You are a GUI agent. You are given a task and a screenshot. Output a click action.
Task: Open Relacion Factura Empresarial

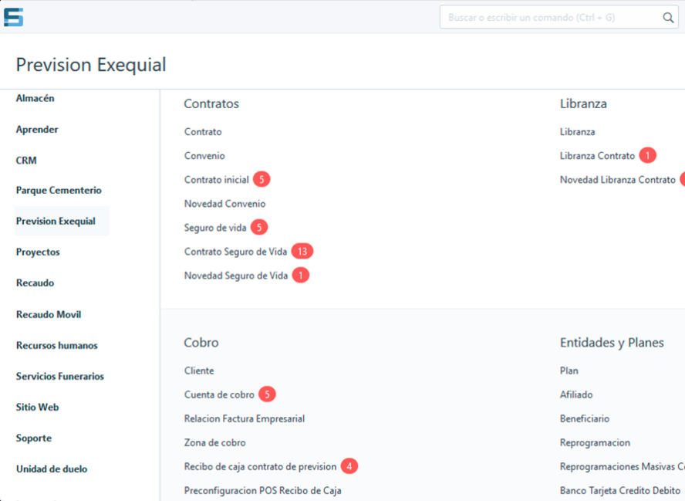245,418
